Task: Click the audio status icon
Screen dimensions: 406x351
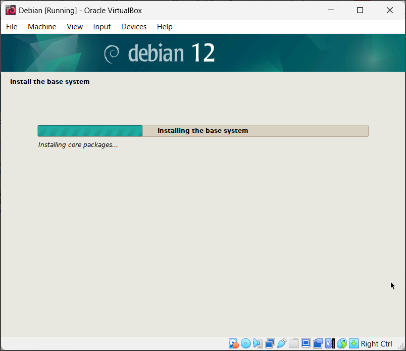Action: (258, 344)
